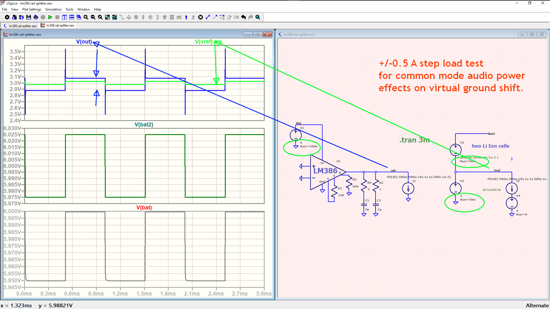Click the V1 voltage source symbol
The height and width of the screenshot is (309, 550).
click(296, 135)
